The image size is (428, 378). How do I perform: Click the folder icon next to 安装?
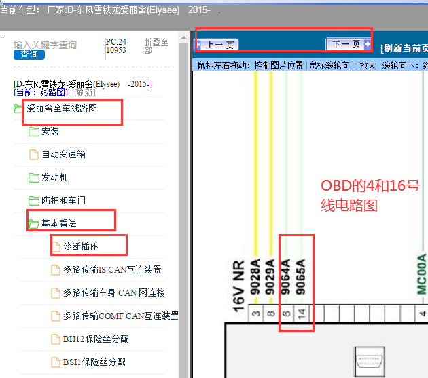coord(34,132)
